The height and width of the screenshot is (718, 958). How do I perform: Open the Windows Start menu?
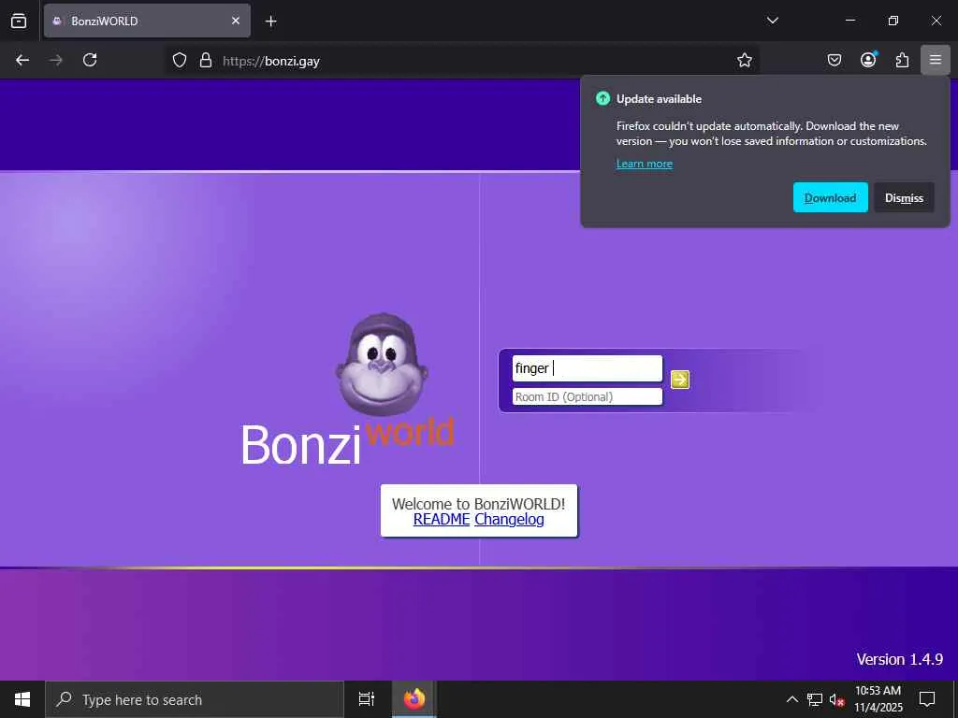pos(22,699)
